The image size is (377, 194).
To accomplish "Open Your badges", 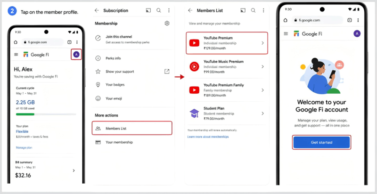I will click(x=132, y=85).
